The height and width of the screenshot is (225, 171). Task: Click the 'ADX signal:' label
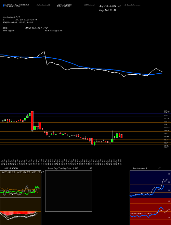point(9,31)
